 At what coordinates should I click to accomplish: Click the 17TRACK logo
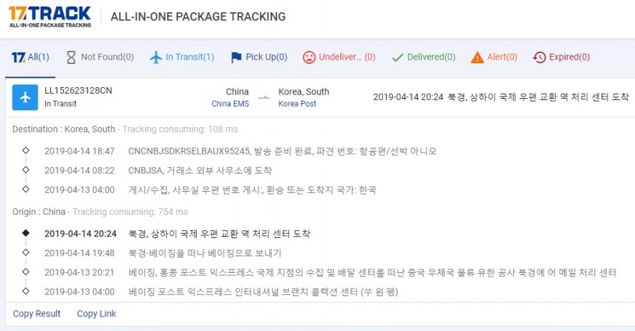click(x=50, y=17)
